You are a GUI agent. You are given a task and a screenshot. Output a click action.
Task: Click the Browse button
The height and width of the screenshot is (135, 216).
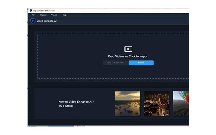tap(141, 63)
